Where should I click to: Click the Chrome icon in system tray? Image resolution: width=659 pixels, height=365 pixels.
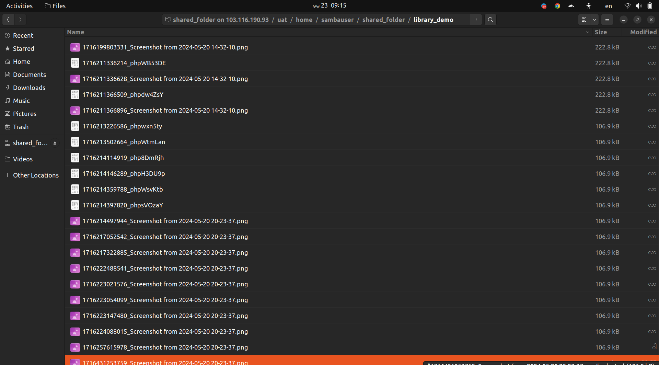click(557, 6)
